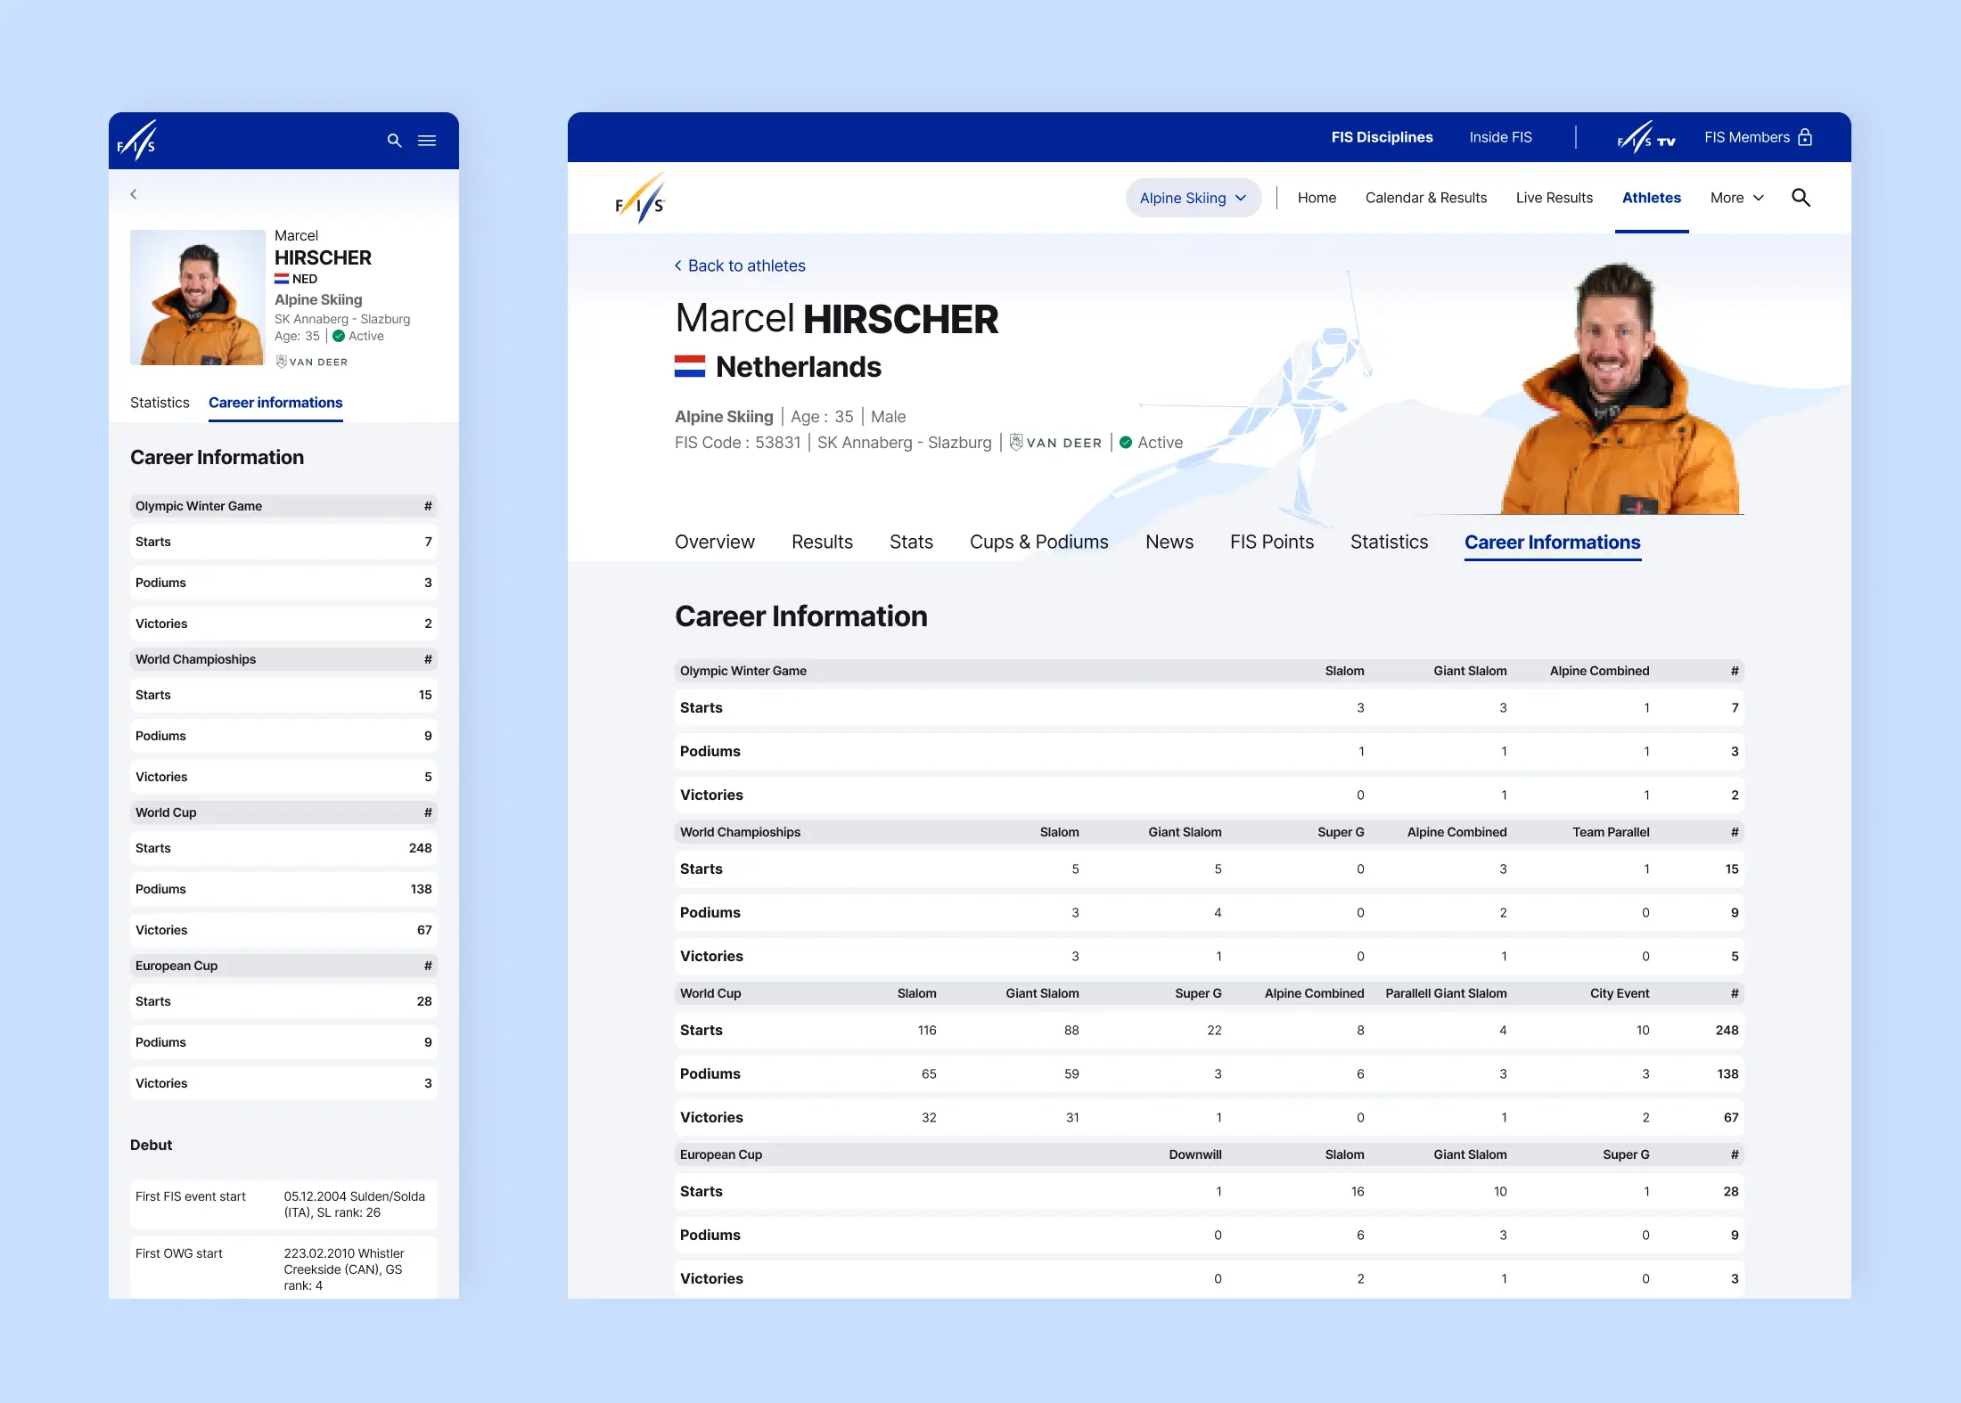Click the colored FIS logo in desktop nav
This screenshot has width=1961, height=1403.
point(640,199)
